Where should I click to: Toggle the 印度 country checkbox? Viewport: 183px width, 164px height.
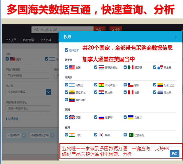point(66,135)
